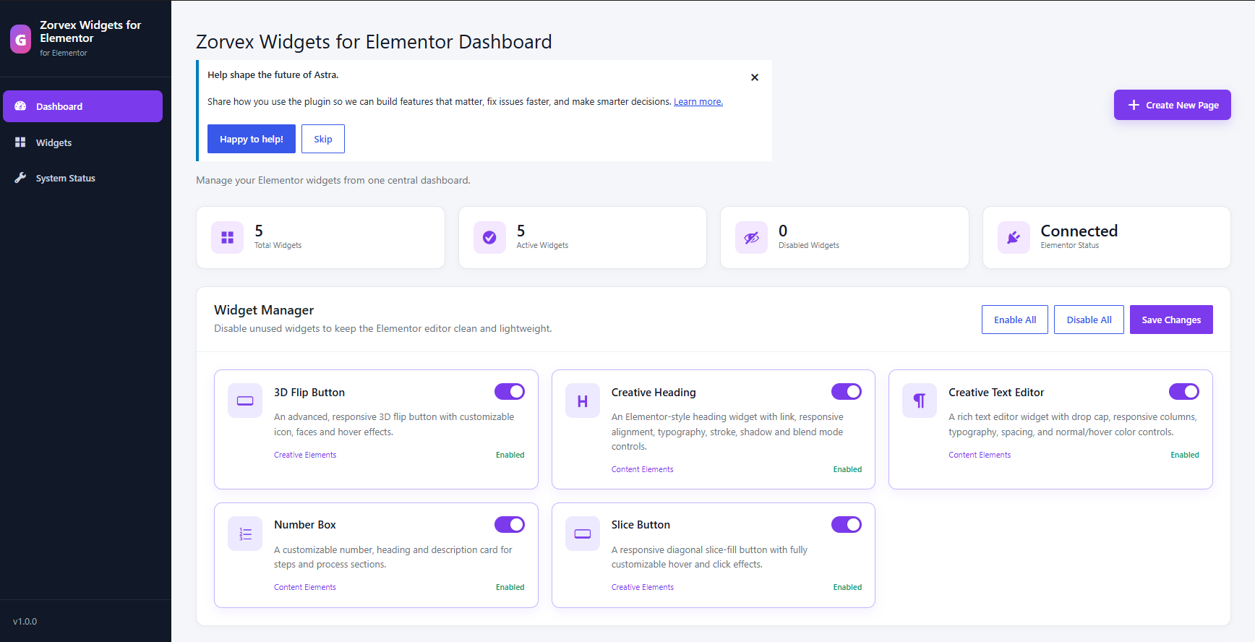Turn off the Slice Button toggle
Viewport: 1255px width, 642px height.
847,524
